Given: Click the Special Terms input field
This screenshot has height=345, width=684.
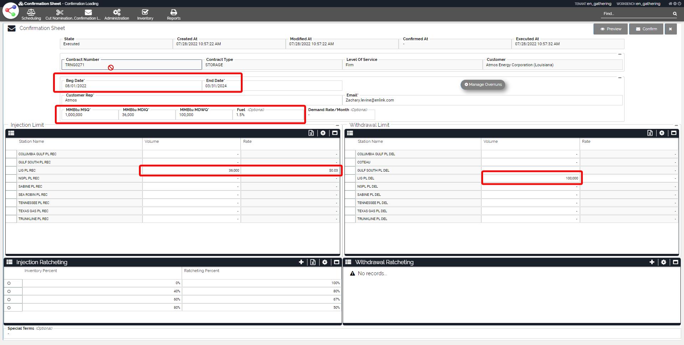Looking at the screenshot, I should 342,334.
